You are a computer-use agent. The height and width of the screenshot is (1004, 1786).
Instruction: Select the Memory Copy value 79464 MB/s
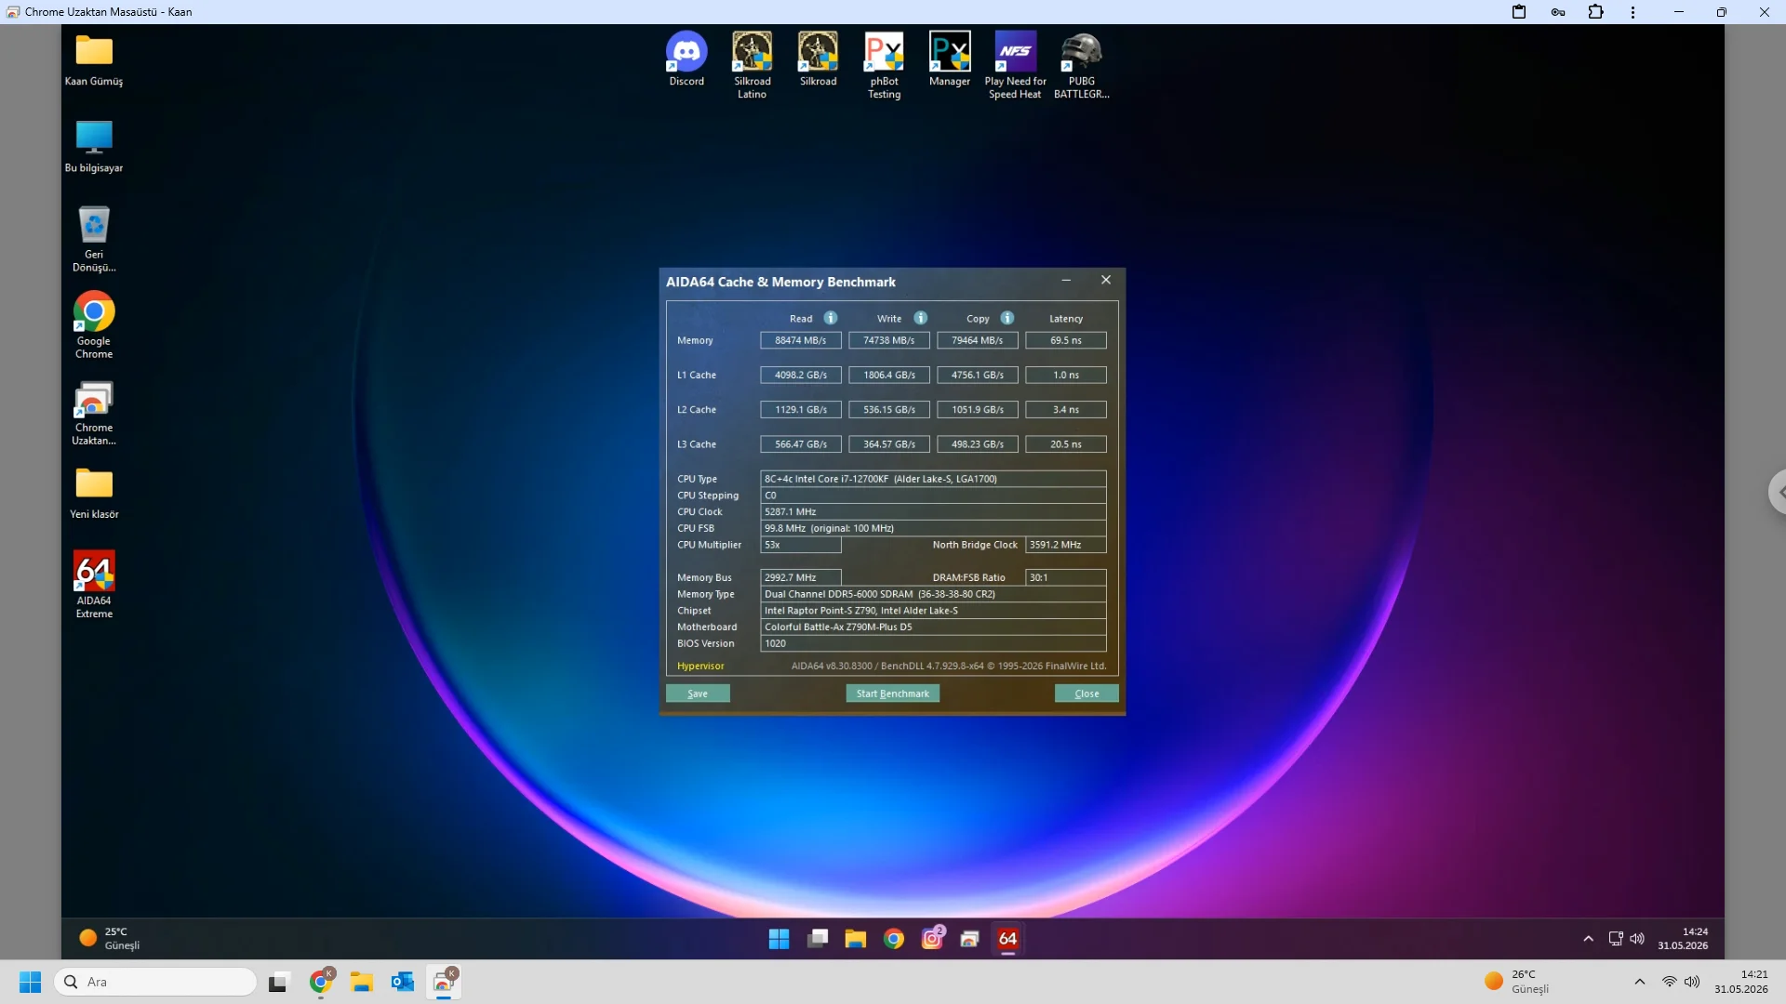pyautogui.click(x=978, y=340)
